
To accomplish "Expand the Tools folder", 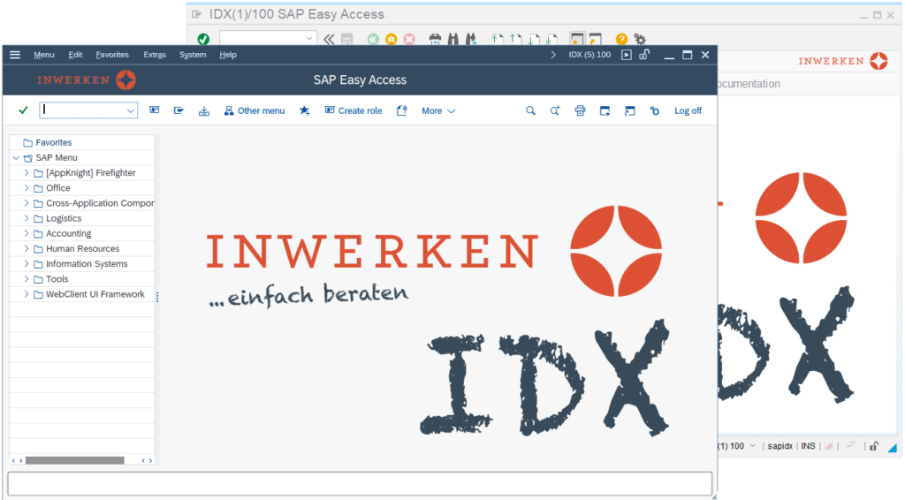I will tap(27, 278).
